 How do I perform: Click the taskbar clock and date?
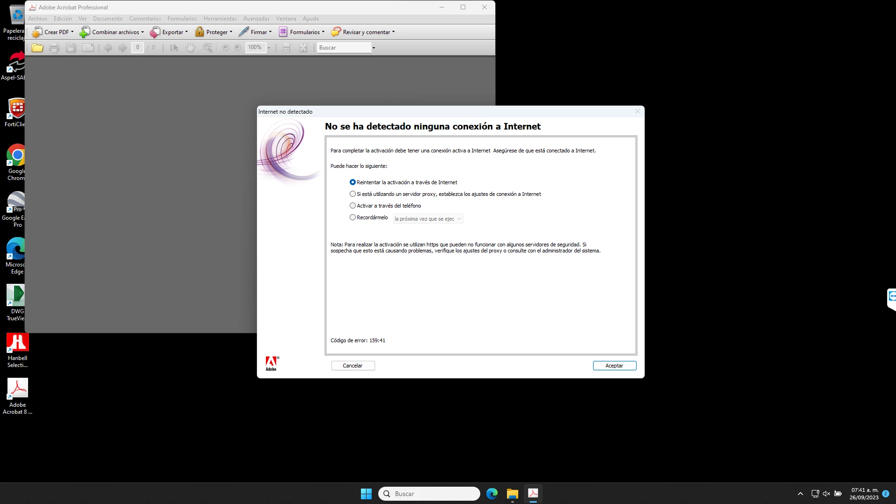pos(864,494)
